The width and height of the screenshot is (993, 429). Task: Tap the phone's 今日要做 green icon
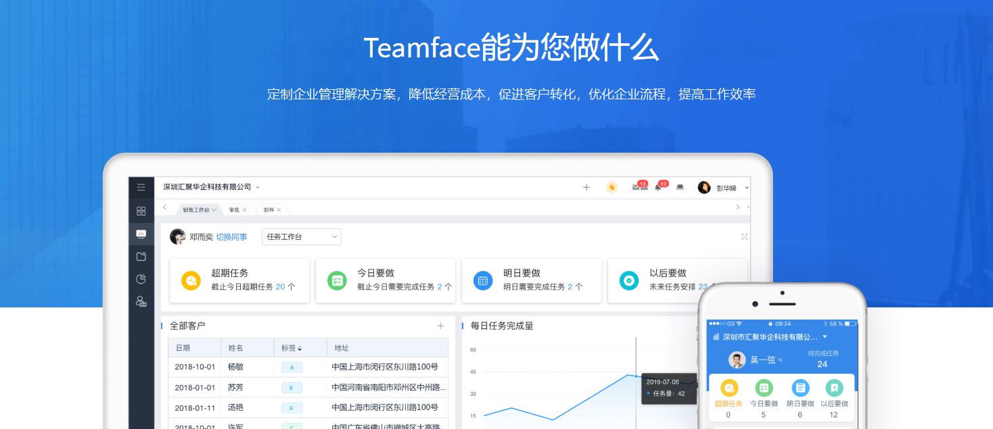[x=764, y=388]
